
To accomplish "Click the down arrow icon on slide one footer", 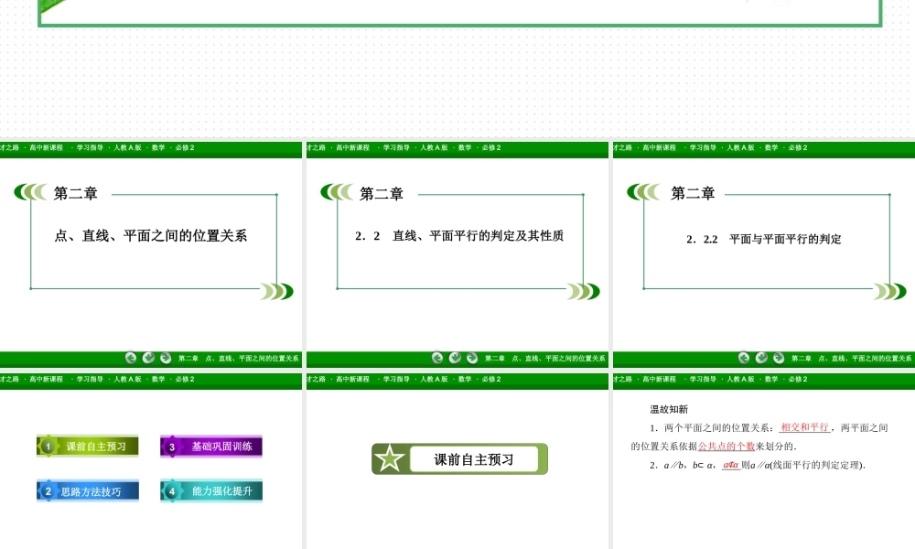I will tap(148, 357).
